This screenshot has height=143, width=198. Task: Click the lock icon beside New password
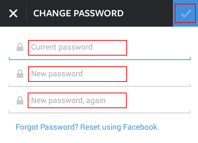[20, 74]
